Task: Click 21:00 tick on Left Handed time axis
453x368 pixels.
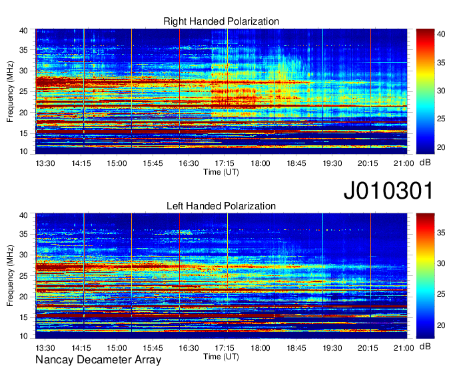Action: pyautogui.click(x=404, y=348)
